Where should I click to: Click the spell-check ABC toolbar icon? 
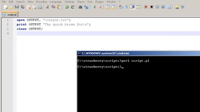click(x=182, y=7)
